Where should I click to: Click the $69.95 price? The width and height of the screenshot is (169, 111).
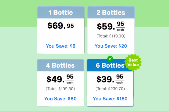(61, 26)
